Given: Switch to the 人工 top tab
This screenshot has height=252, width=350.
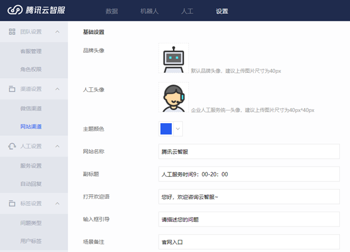Looking at the screenshot, I should pyautogui.click(x=187, y=11).
